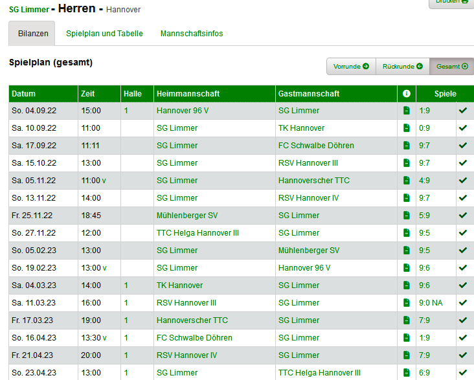Screen dimensions: 474x380
Task: Click info icon in table header
Action: click(x=406, y=94)
